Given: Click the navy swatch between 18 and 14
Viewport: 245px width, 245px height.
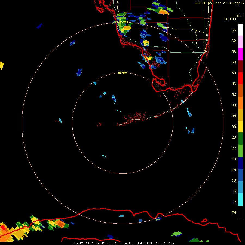Looking at the screenshot, I should tap(240, 163).
